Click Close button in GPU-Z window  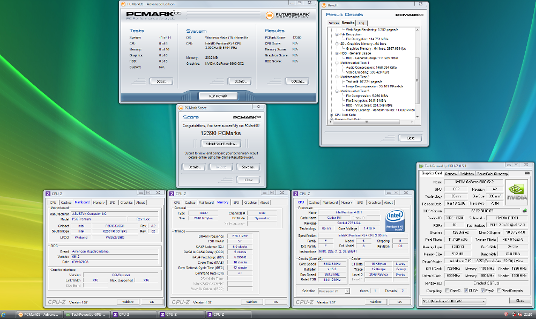(x=519, y=301)
